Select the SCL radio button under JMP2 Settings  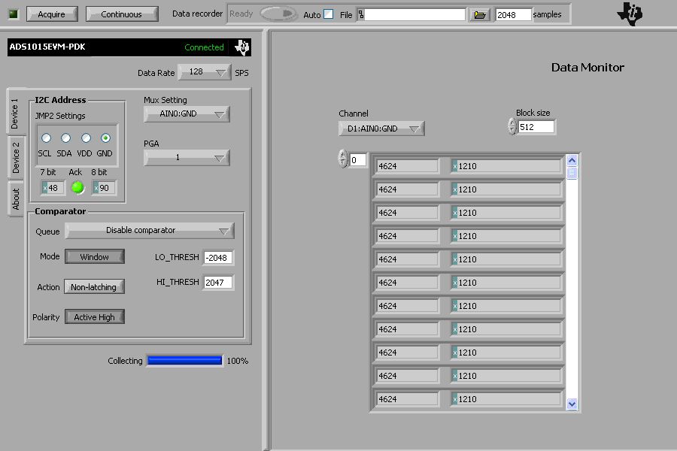coord(46,138)
